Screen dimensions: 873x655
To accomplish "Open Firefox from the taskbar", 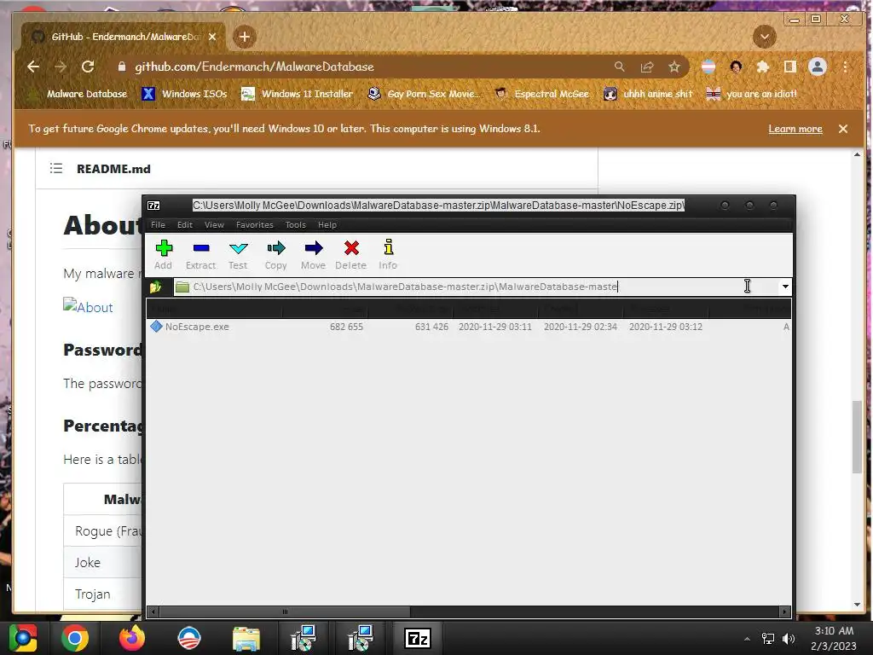I will coord(132,638).
